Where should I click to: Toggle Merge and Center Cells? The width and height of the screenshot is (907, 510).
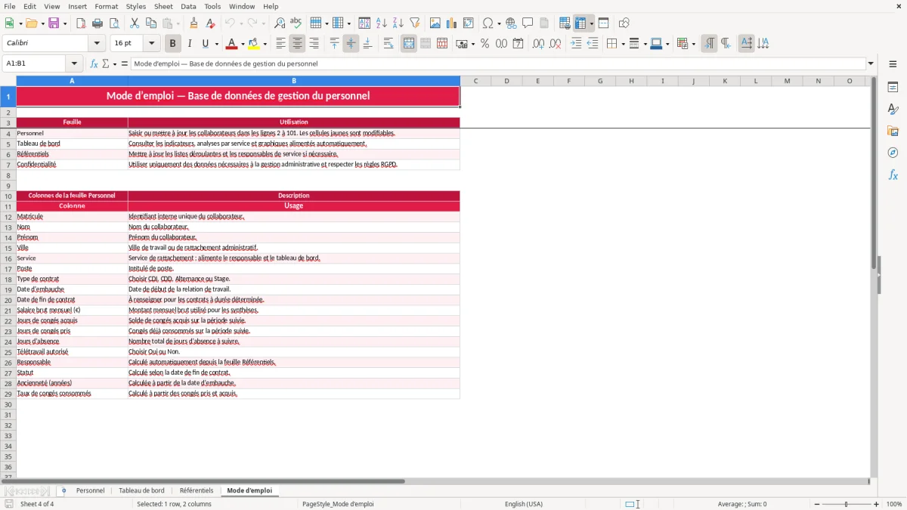(409, 44)
